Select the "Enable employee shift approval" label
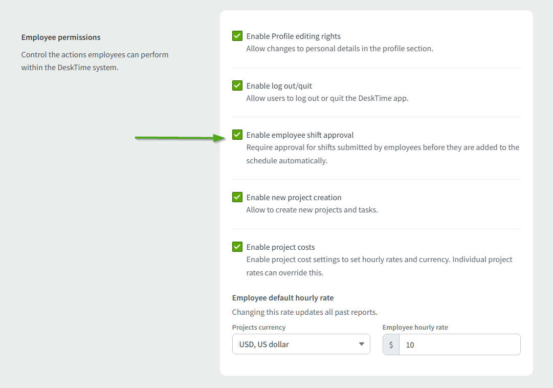 click(x=300, y=135)
